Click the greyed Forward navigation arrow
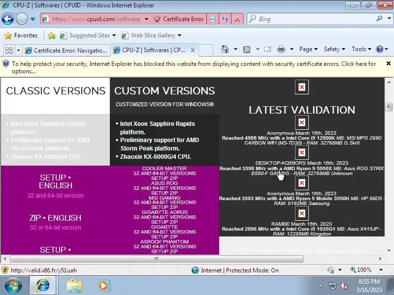Screen dimensions: 394x295 click(x=22, y=19)
